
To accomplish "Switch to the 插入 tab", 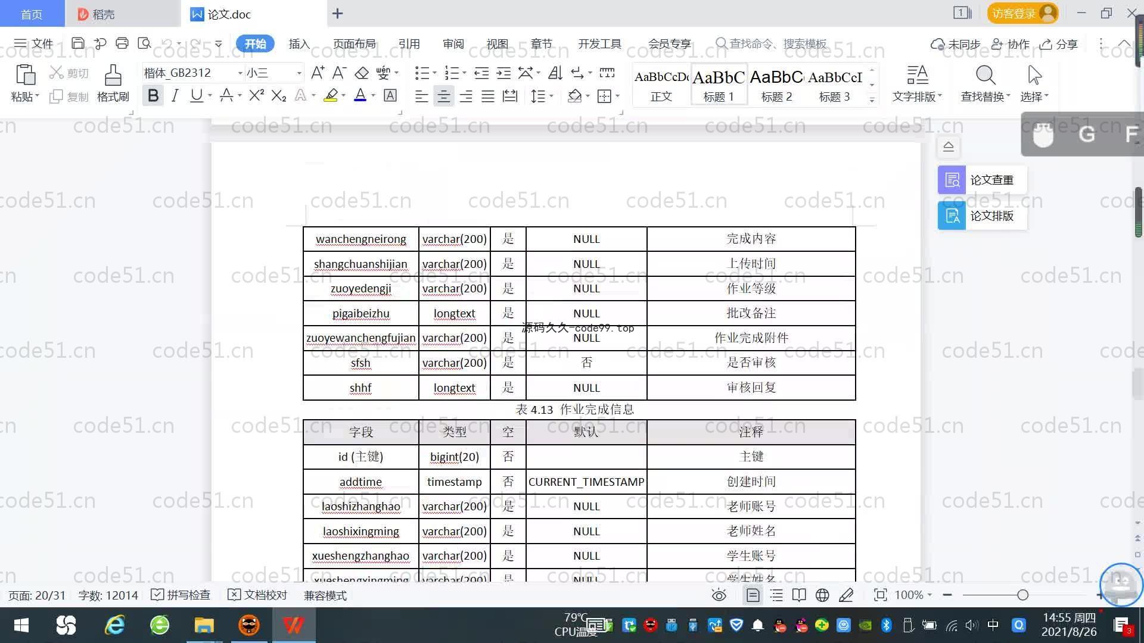I will tap(299, 43).
